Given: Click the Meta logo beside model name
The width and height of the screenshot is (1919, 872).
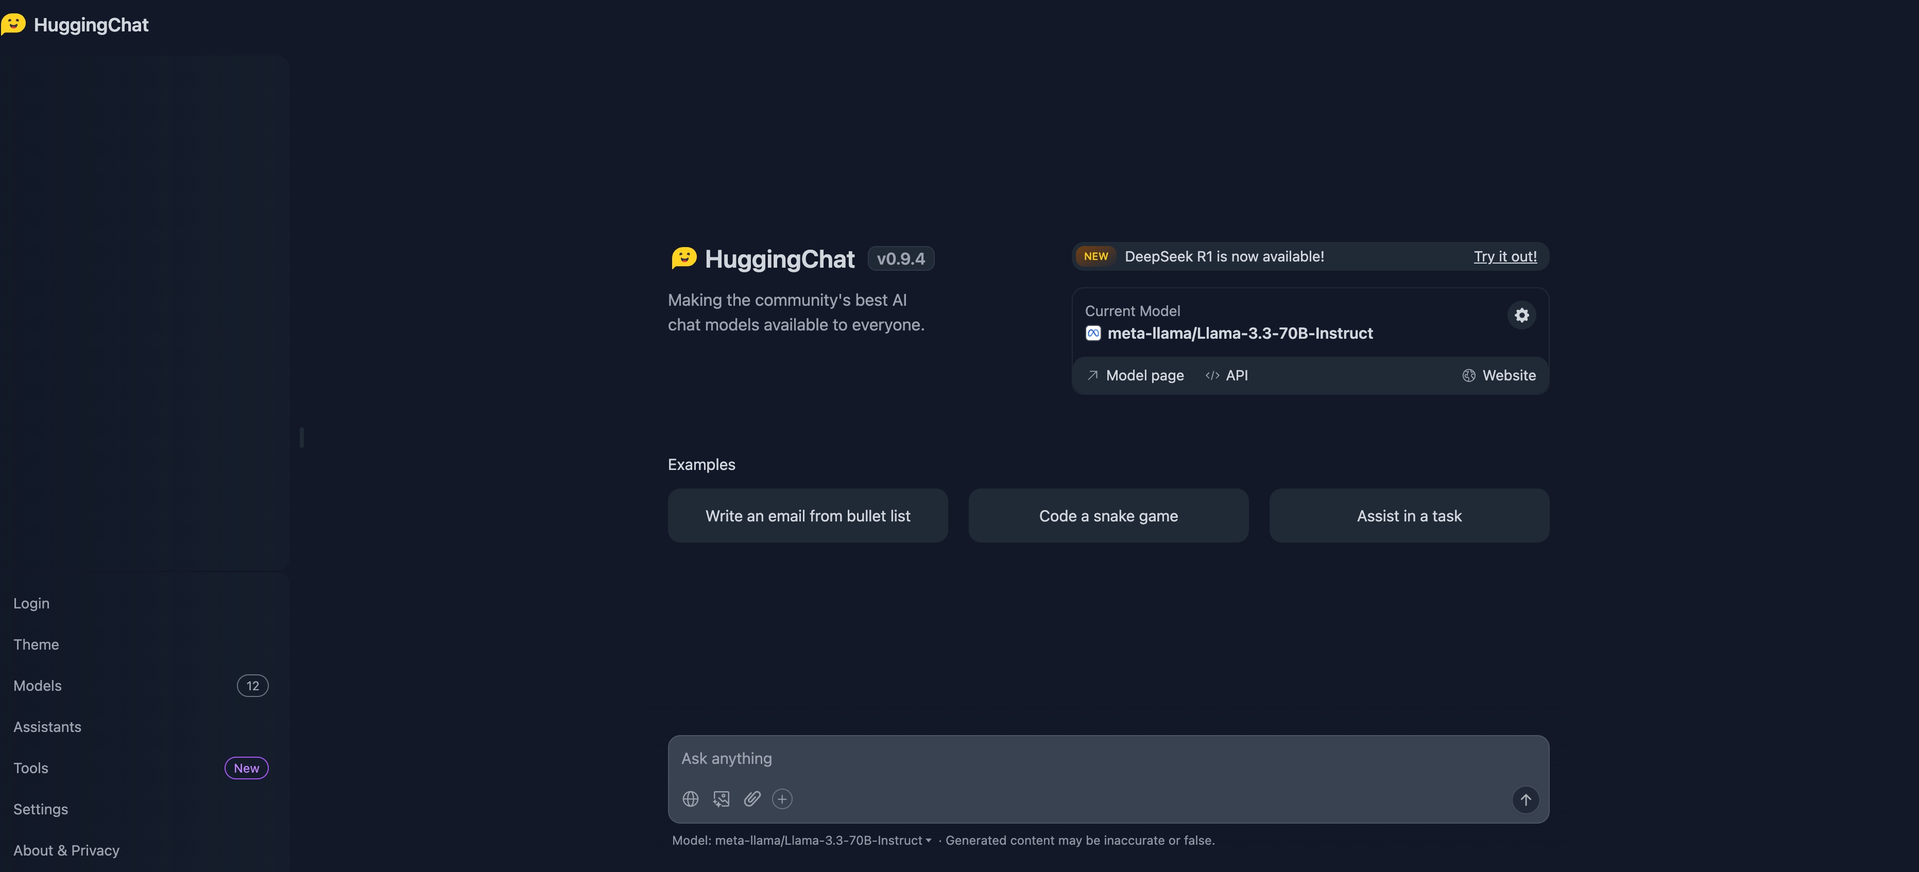Looking at the screenshot, I should pos(1093,333).
